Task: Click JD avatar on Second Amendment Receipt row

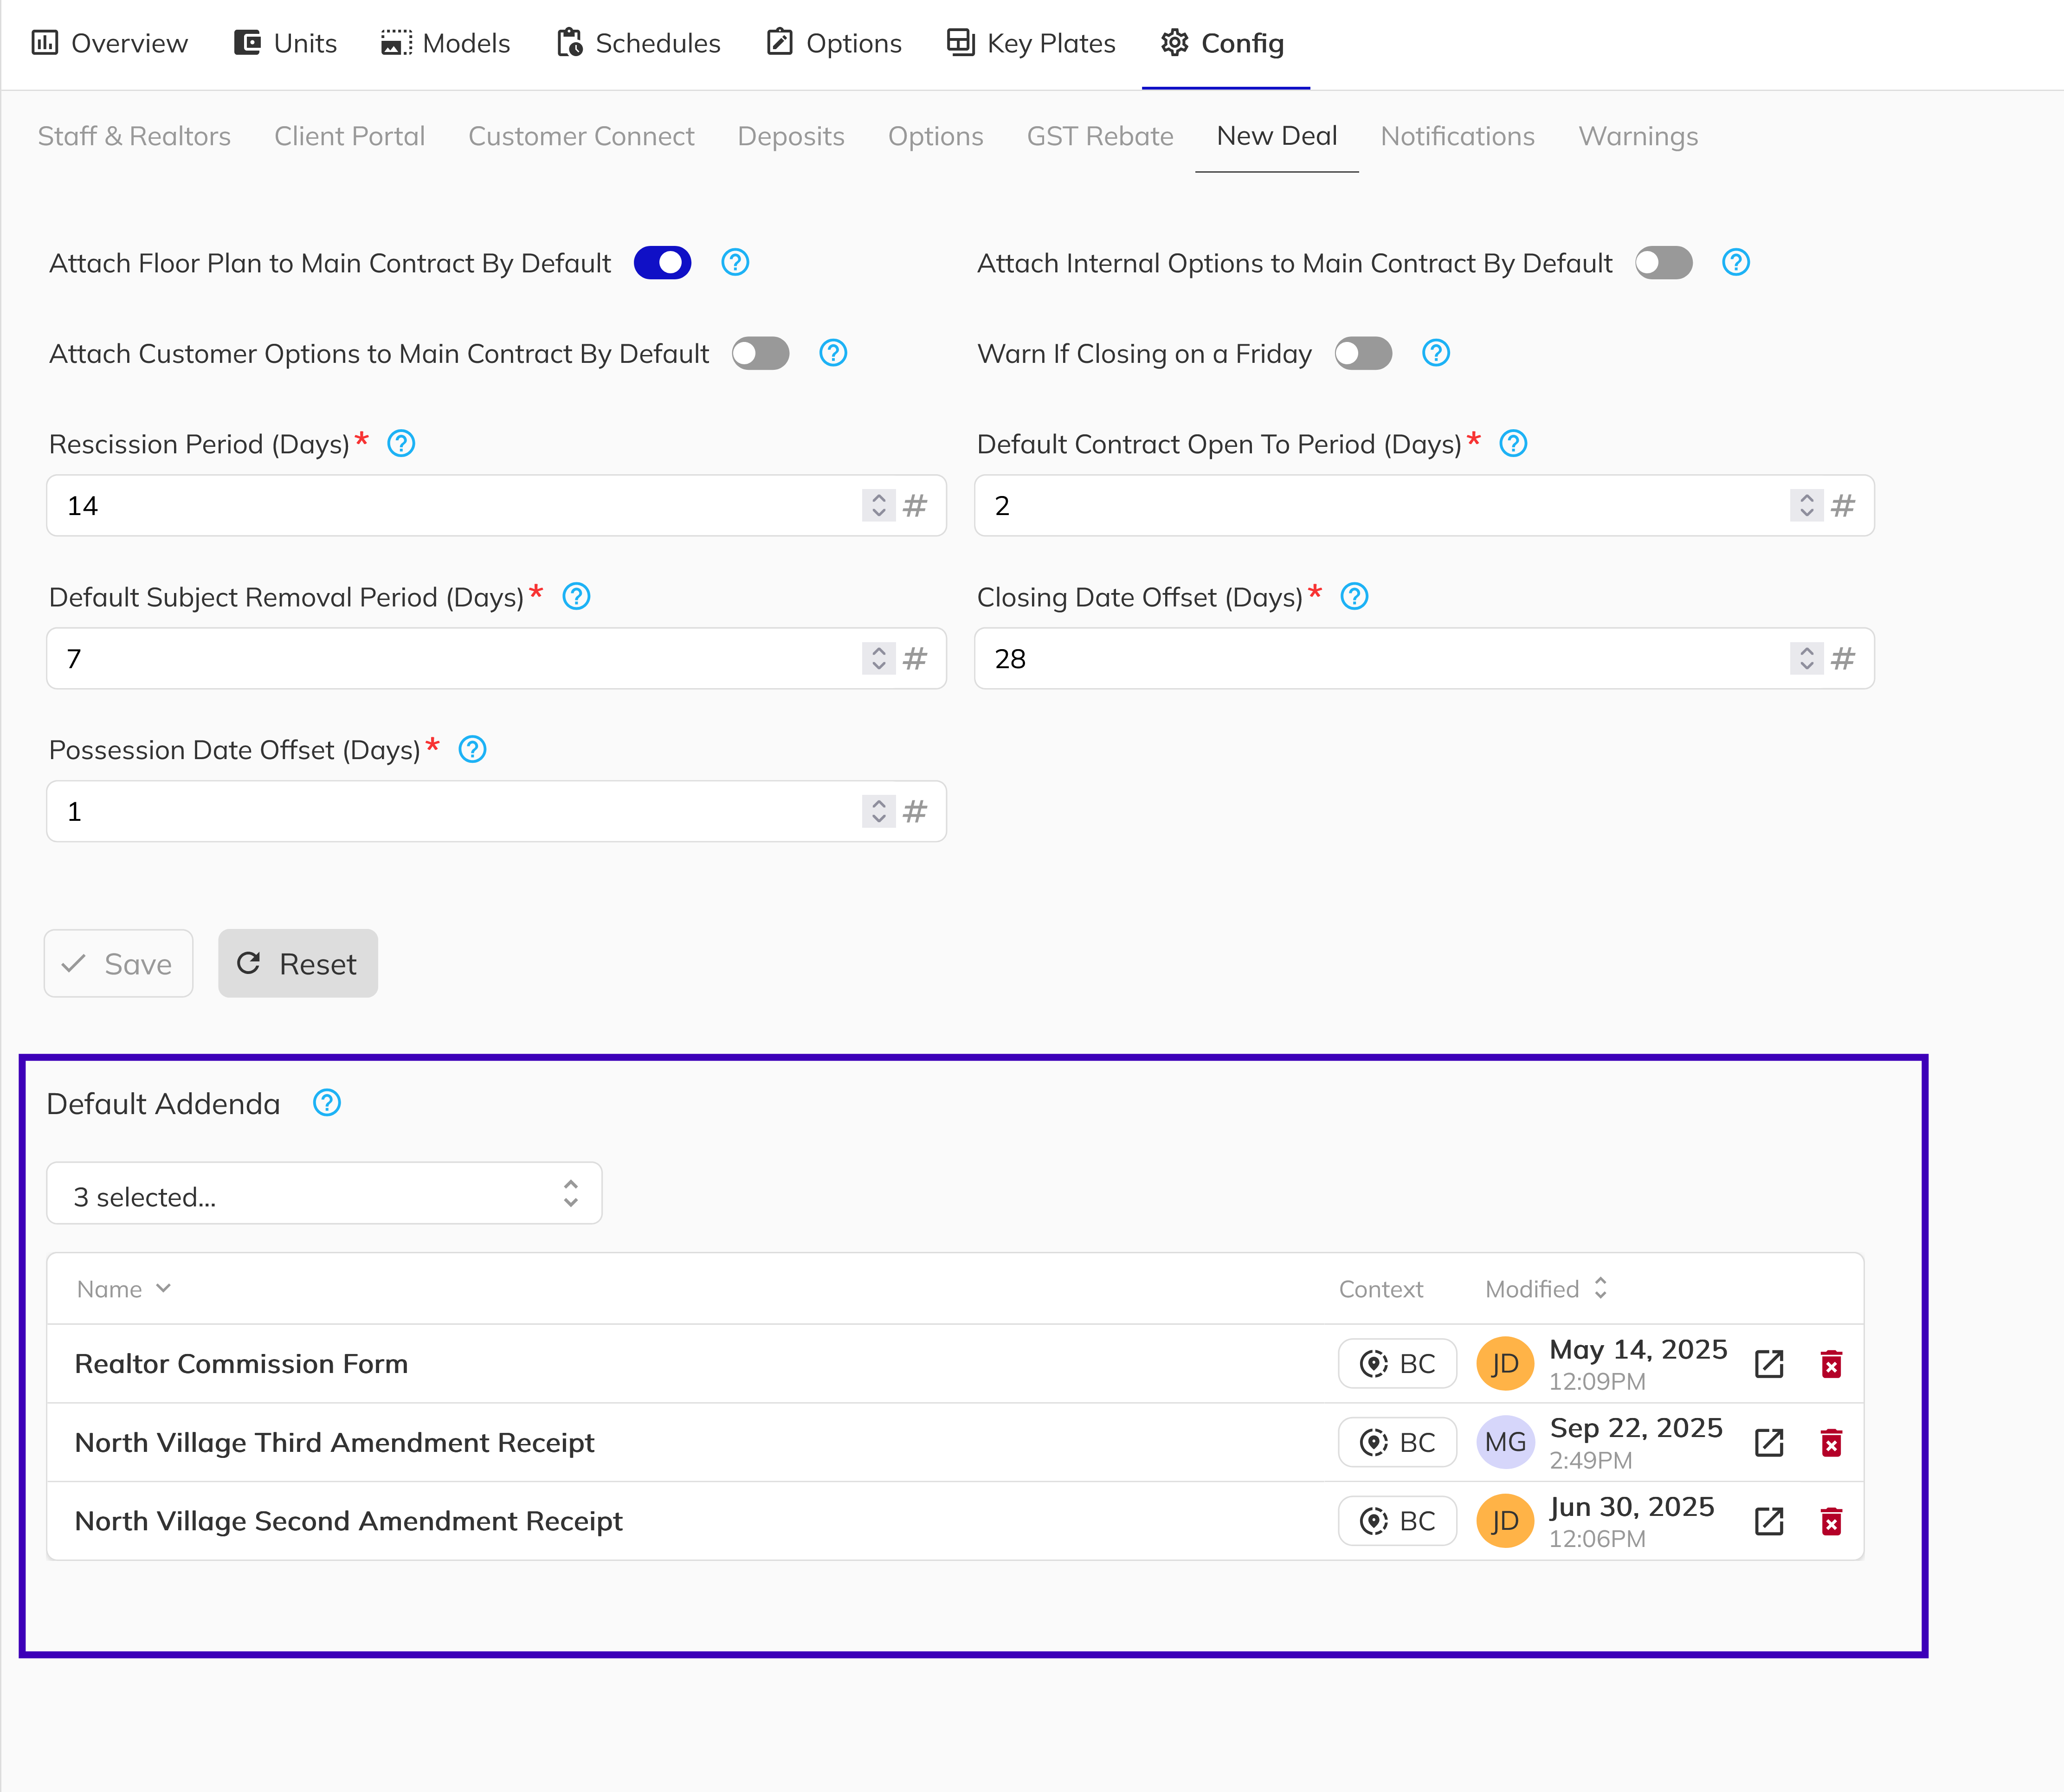Action: pyautogui.click(x=1505, y=1522)
